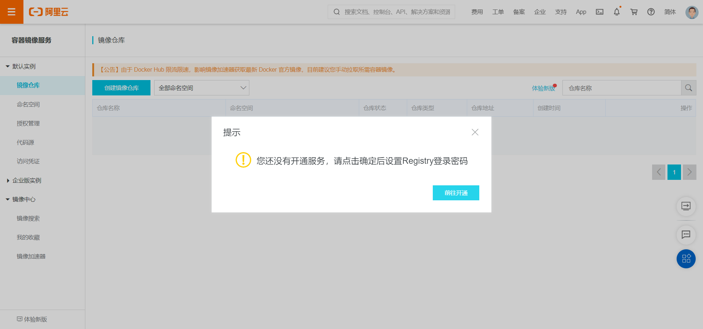Click the 前往开通 button
The height and width of the screenshot is (329, 703).
pyautogui.click(x=456, y=193)
